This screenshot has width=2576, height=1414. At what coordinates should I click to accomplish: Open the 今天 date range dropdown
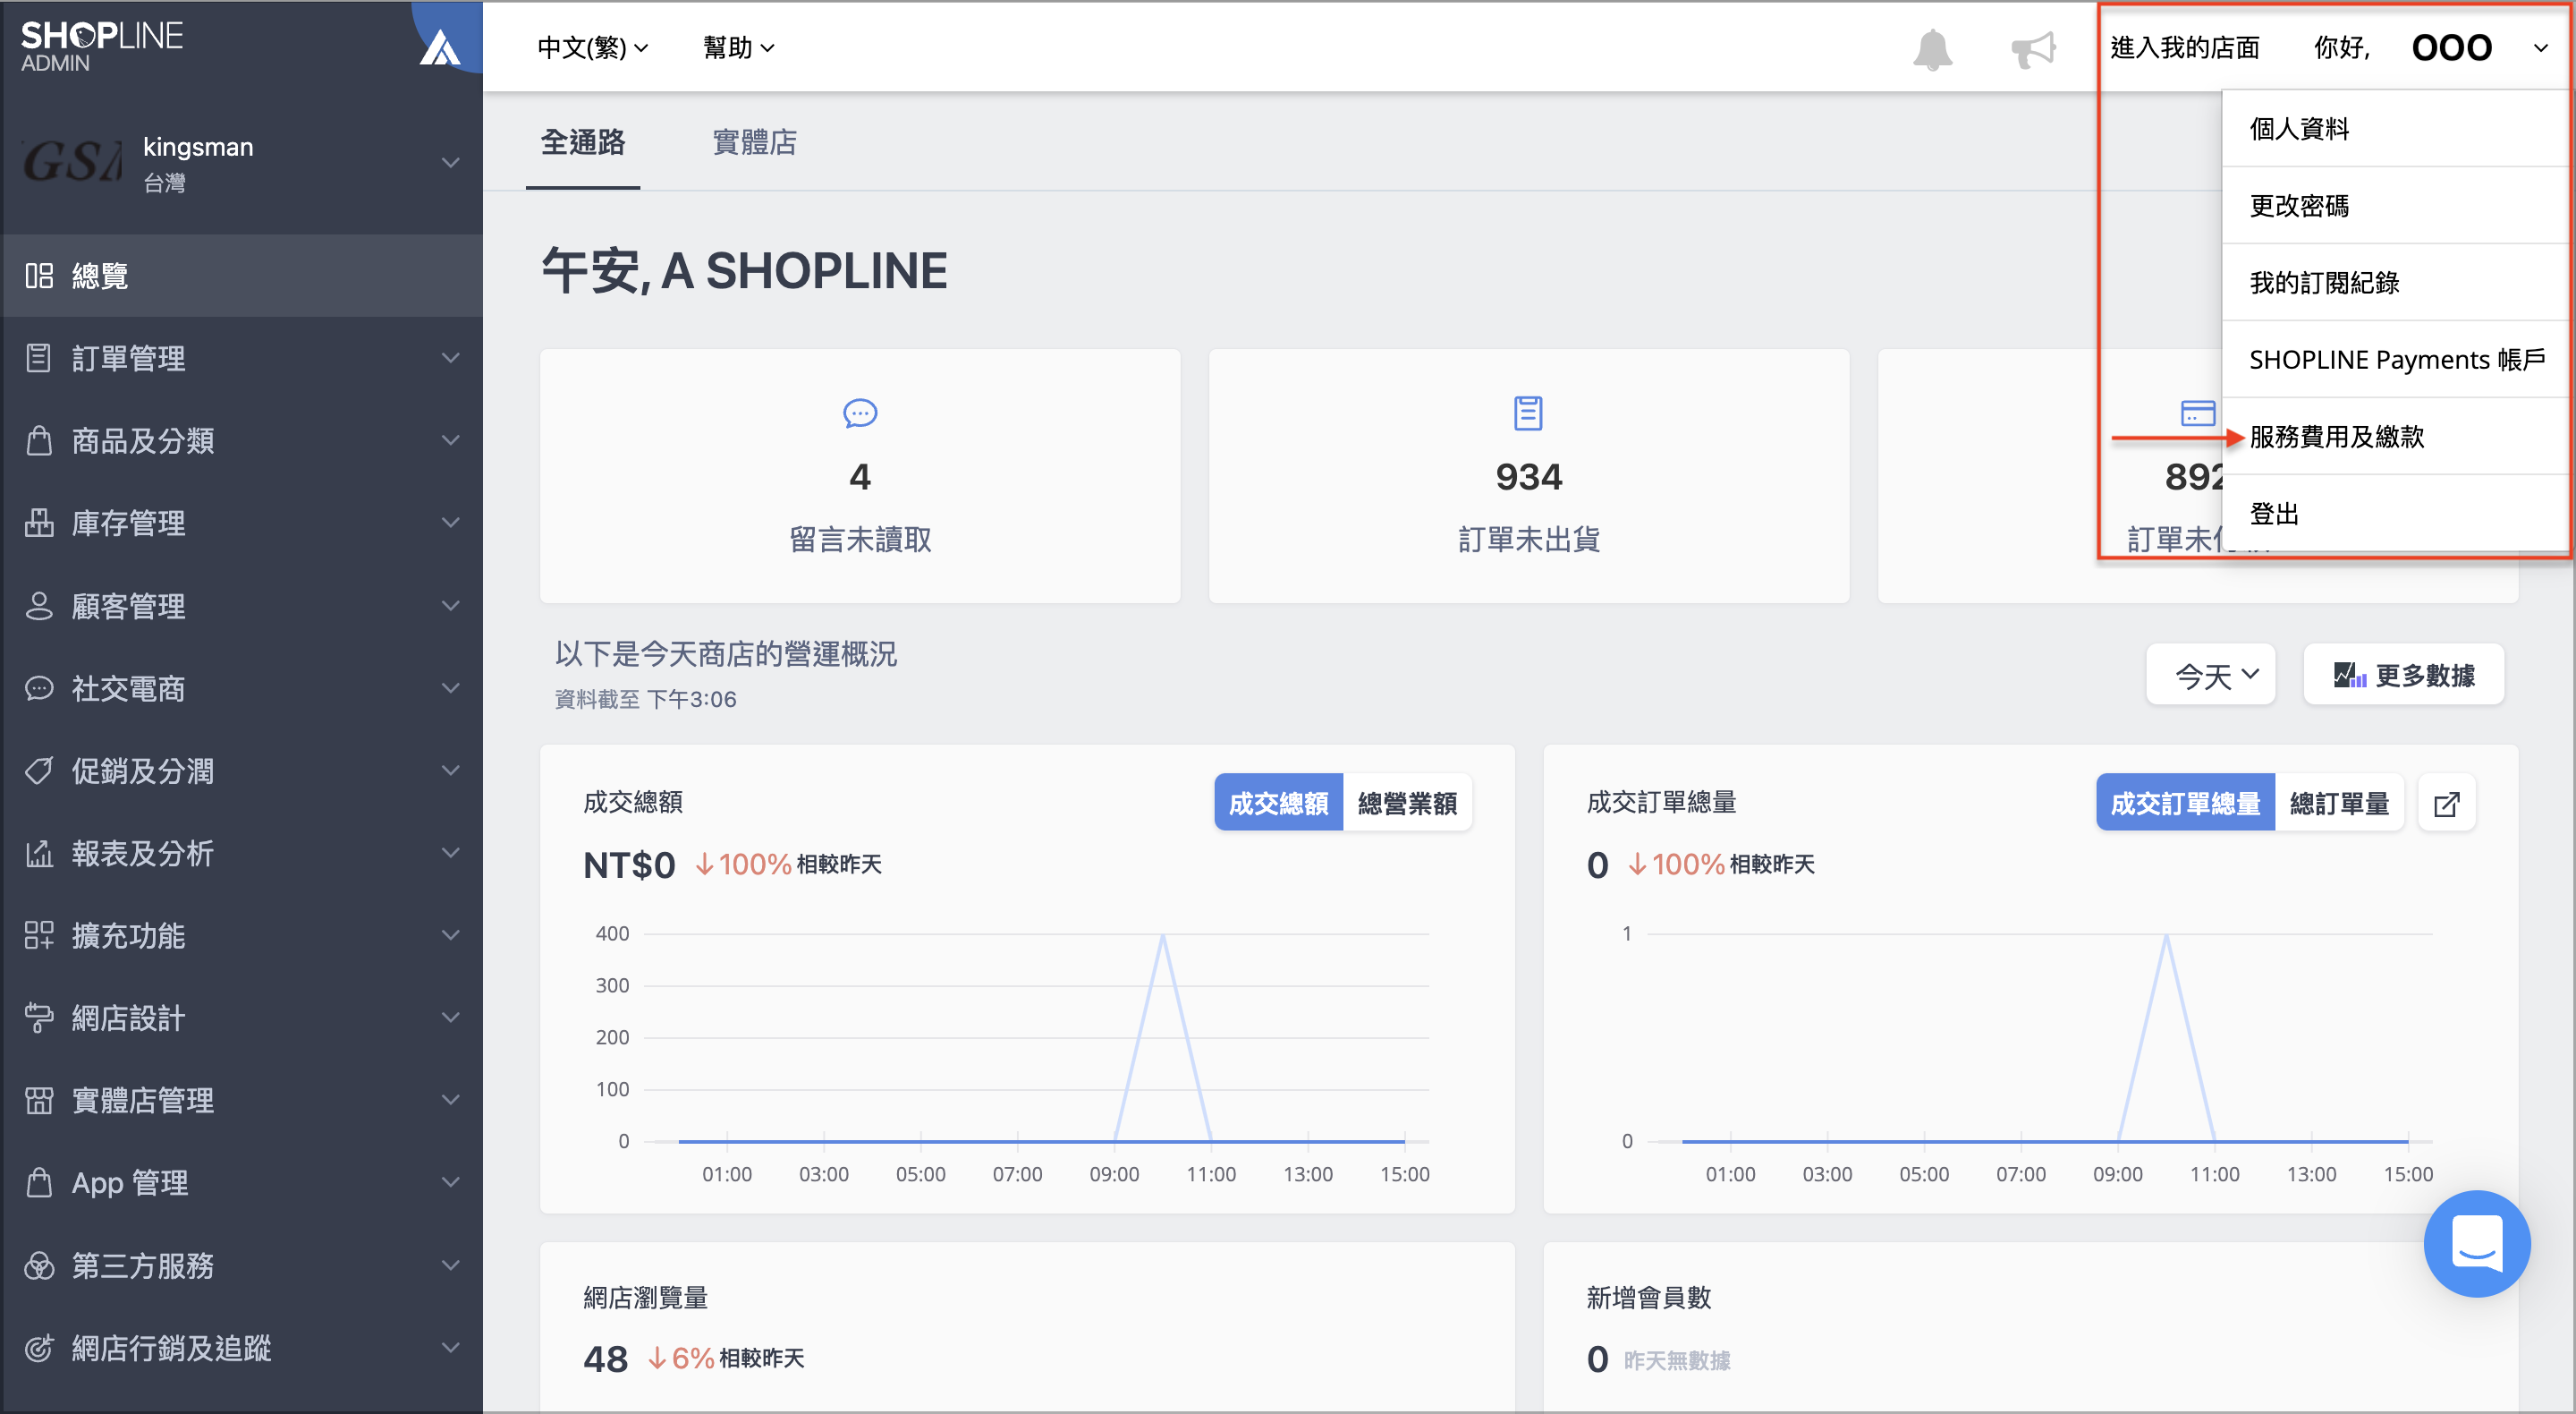[2211, 676]
